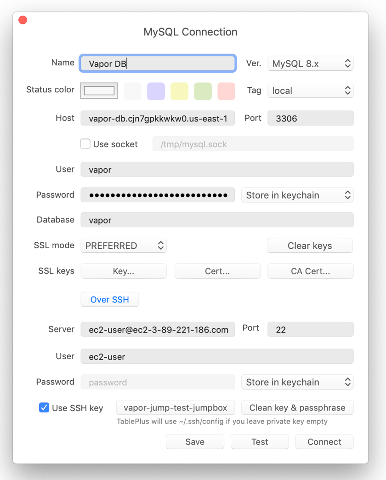The height and width of the screenshot is (480, 386).
Task: Enable the Use socket checkbox
Action: 85,144
